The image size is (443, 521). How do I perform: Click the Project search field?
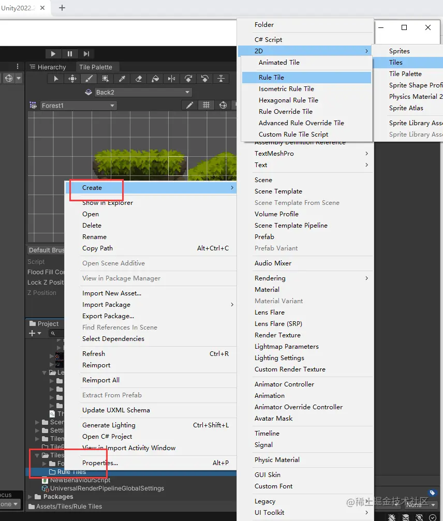(x=56, y=333)
